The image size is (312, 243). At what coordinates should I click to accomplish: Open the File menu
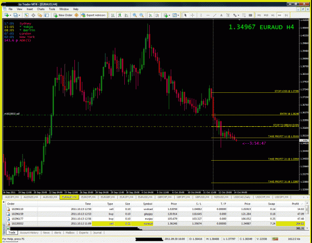point(10,9)
